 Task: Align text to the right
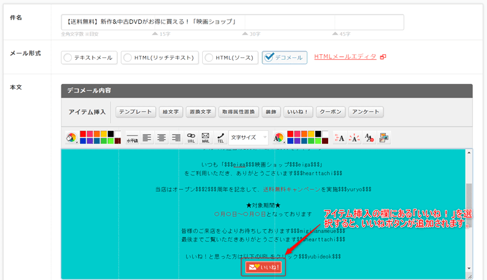(x=176, y=138)
